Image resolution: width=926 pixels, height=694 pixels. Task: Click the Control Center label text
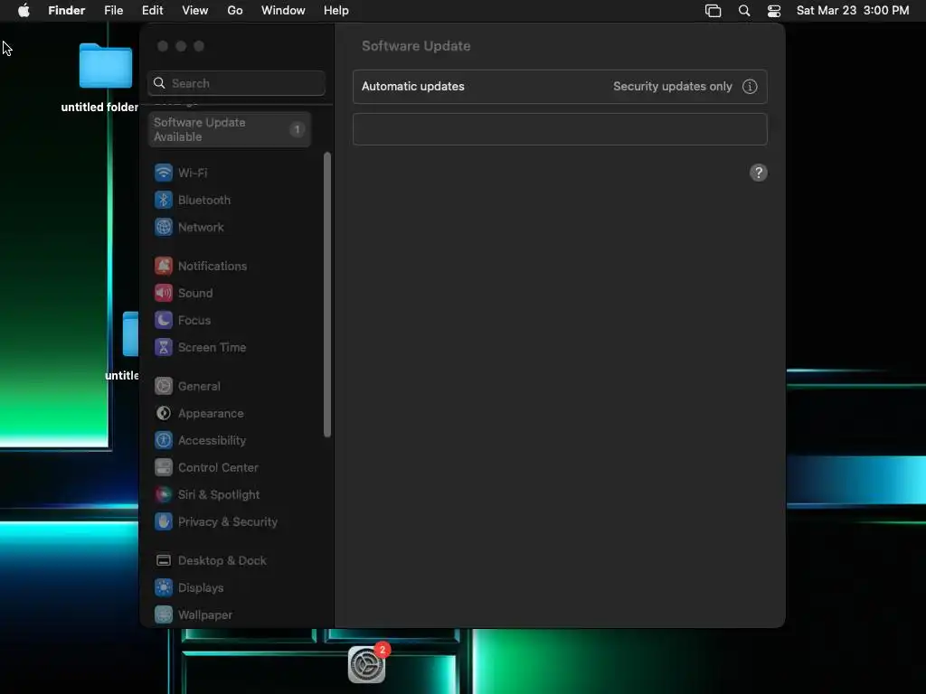tap(219, 468)
